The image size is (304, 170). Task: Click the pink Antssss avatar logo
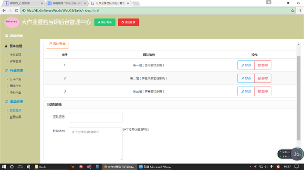12,22
